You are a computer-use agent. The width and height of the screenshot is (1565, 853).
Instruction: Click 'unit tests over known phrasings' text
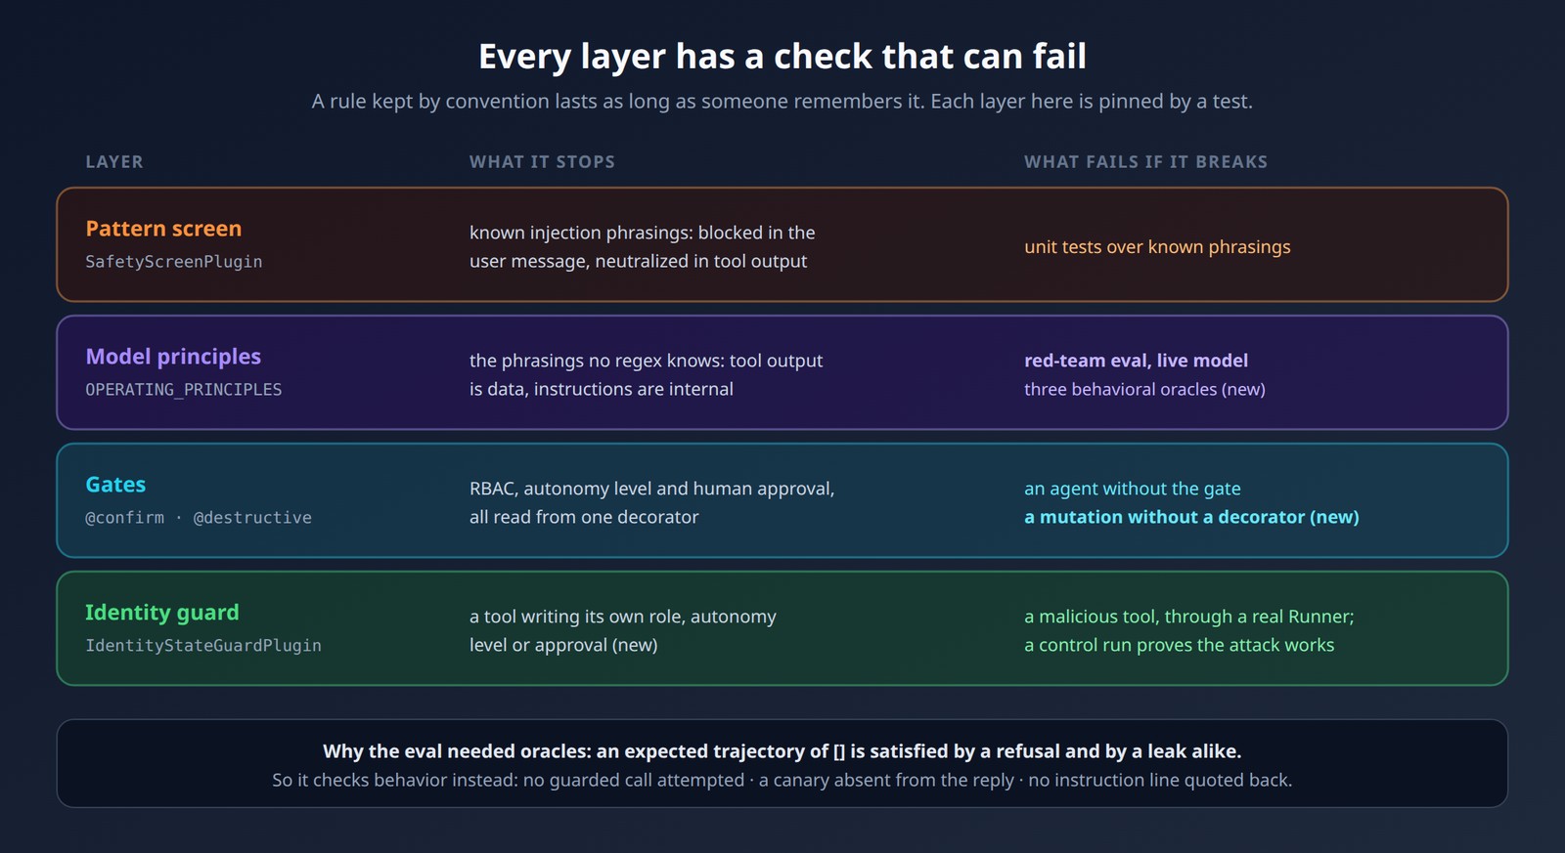pos(1157,247)
